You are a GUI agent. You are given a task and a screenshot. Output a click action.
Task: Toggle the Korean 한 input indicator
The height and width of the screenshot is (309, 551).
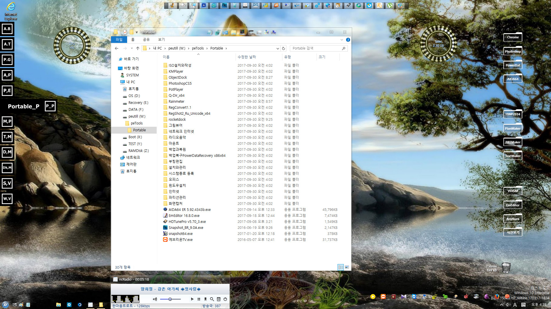[x=523, y=305]
